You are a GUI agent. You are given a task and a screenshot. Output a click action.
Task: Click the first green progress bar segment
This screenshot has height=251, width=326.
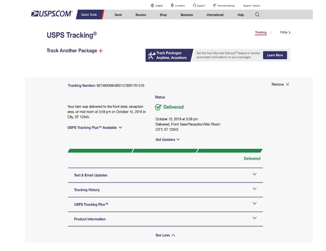coord(101,151)
